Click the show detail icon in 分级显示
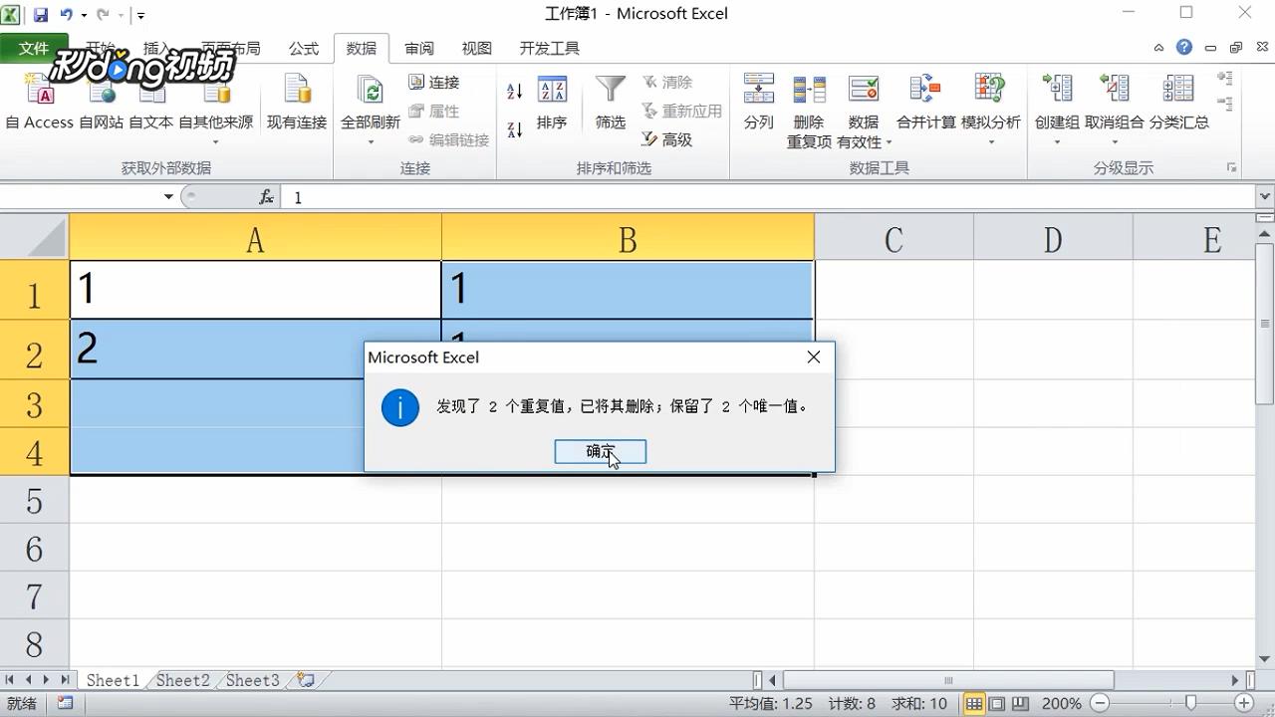 click(x=1225, y=78)
